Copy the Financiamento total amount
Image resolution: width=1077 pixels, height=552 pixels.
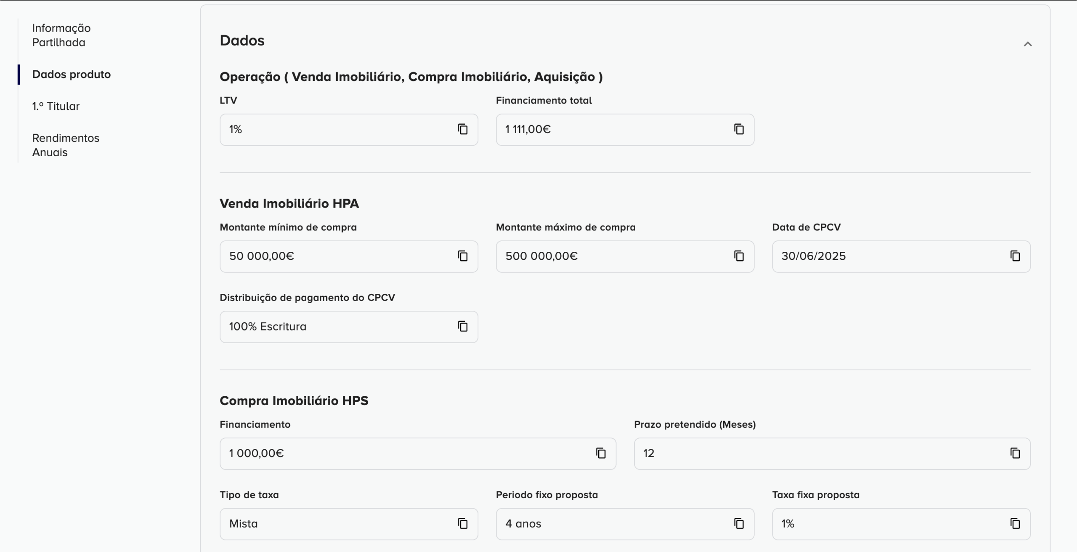click(x=739, y=130)
